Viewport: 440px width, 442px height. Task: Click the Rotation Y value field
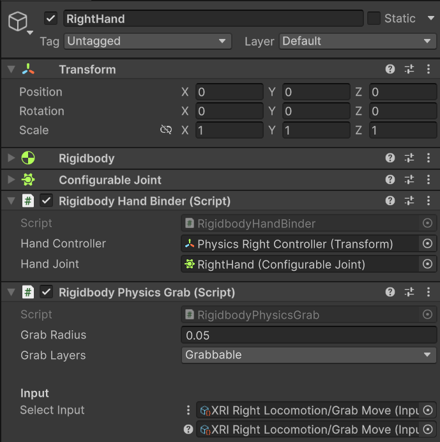click(x=316, y=111)
